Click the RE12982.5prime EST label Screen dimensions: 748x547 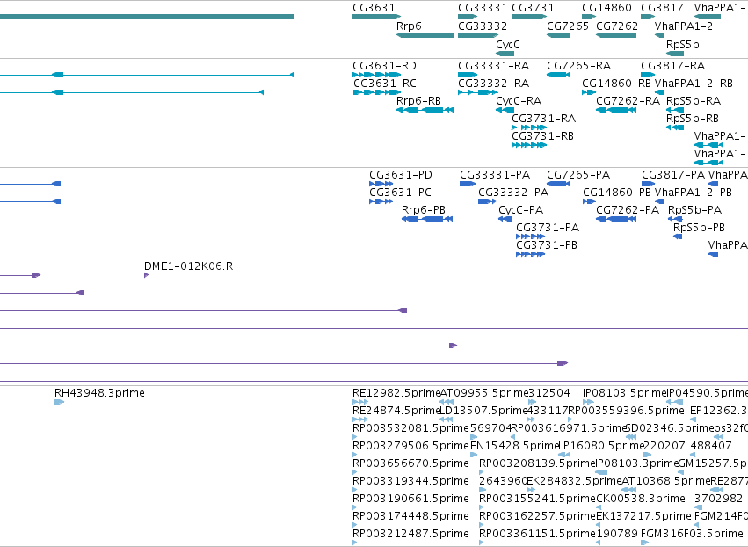(396, 393)
